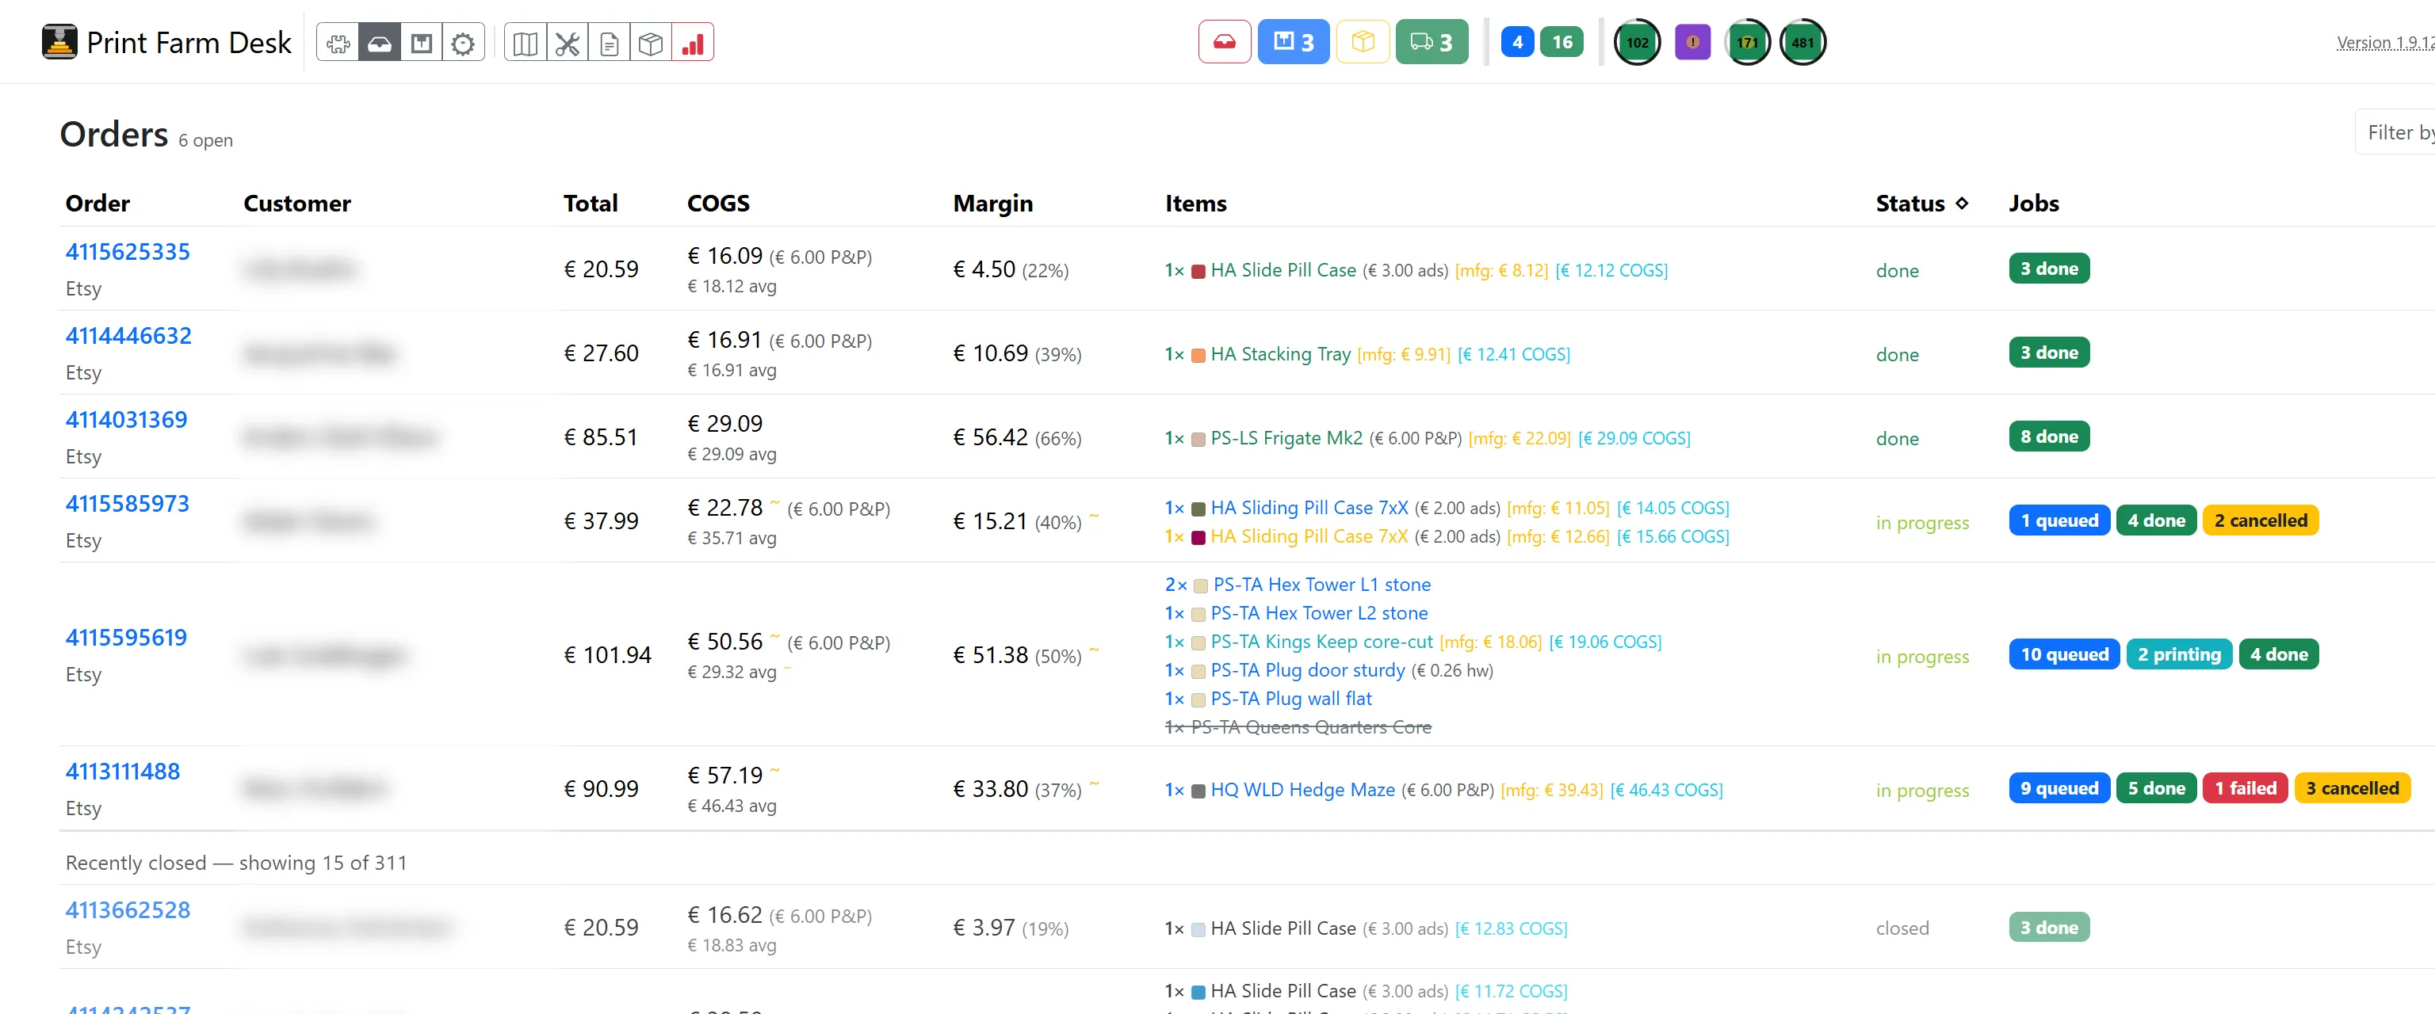Click the red-outlined inbox status badge
This screenshot has height=1014, width=2435.
(1224, 43)
